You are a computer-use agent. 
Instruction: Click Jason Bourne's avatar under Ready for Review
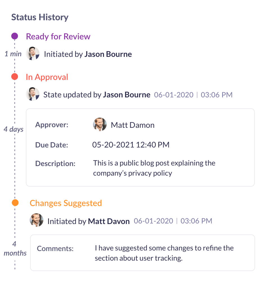coord(33,53)
